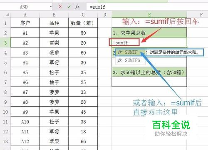The width and height of the screenshot is (208, 150).
Task: Select cell with value 35
Action: 83,72
